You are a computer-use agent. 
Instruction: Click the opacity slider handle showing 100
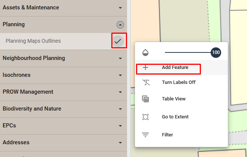pos(216,53)
